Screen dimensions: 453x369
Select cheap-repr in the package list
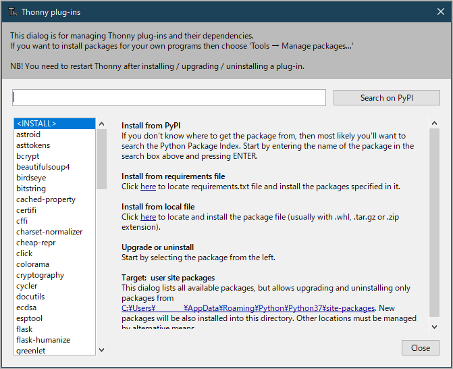[54, 243]
